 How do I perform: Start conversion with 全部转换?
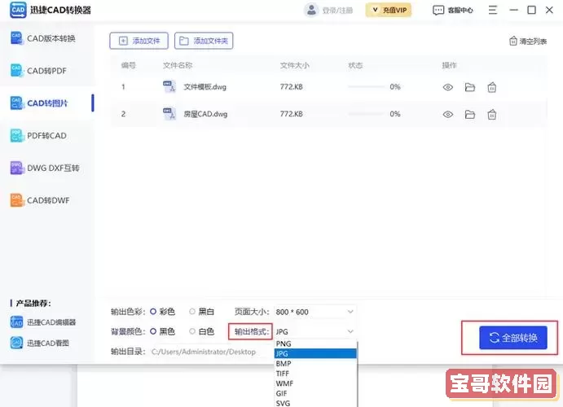[513, 338]
